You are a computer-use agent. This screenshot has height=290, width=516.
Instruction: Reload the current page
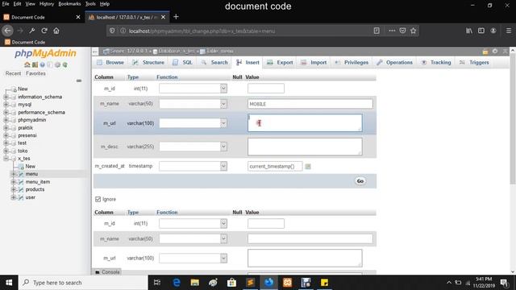(44, 31)
